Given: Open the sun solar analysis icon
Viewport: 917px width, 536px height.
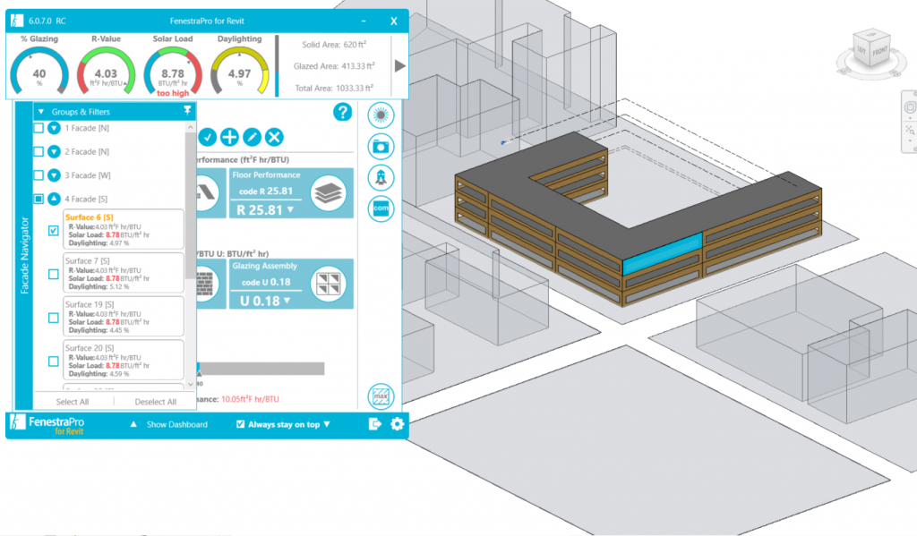Looking at the screenshot, I should click(381, 115).
